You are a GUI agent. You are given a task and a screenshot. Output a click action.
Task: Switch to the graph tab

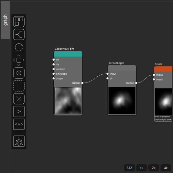[x=5, y=20]
